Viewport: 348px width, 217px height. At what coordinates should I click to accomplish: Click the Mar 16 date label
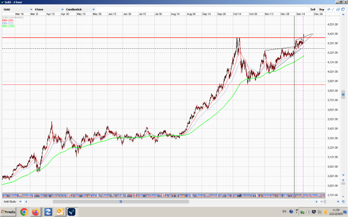(x=19, y=14)
